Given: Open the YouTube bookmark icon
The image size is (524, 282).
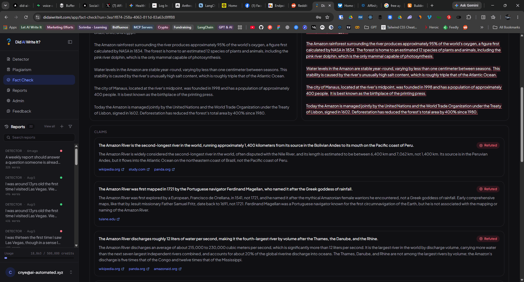Looking at the screenshot, I should point(252,27).
